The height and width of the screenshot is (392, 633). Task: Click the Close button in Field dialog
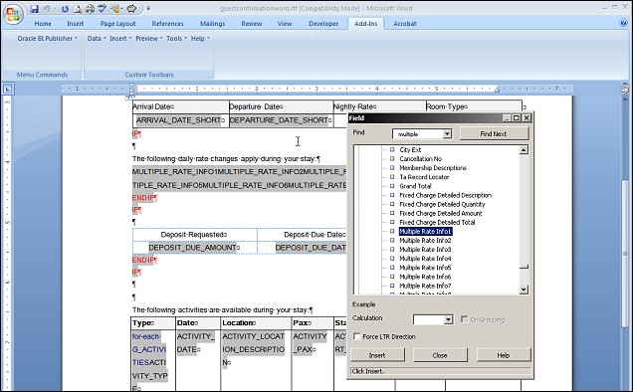click(x=440, y=355)
